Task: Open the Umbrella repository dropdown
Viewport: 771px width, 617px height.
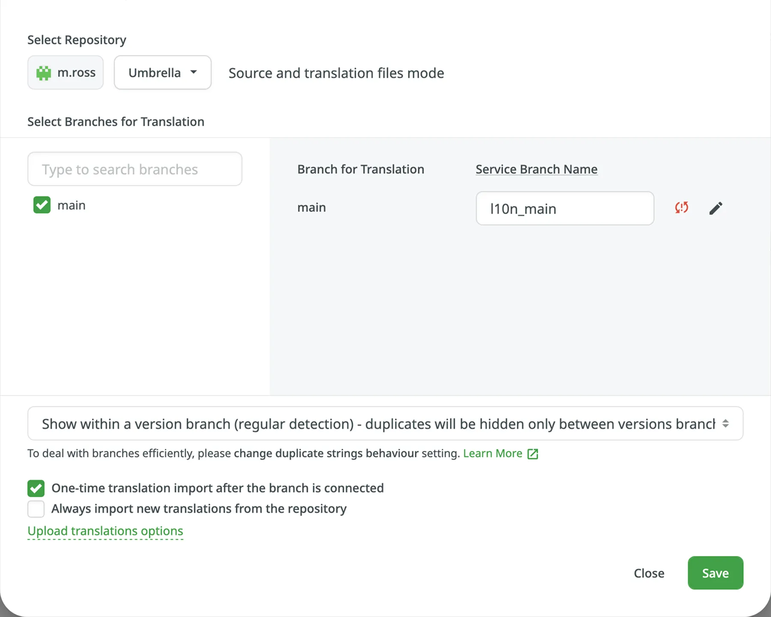Action: tap(162, 72)
